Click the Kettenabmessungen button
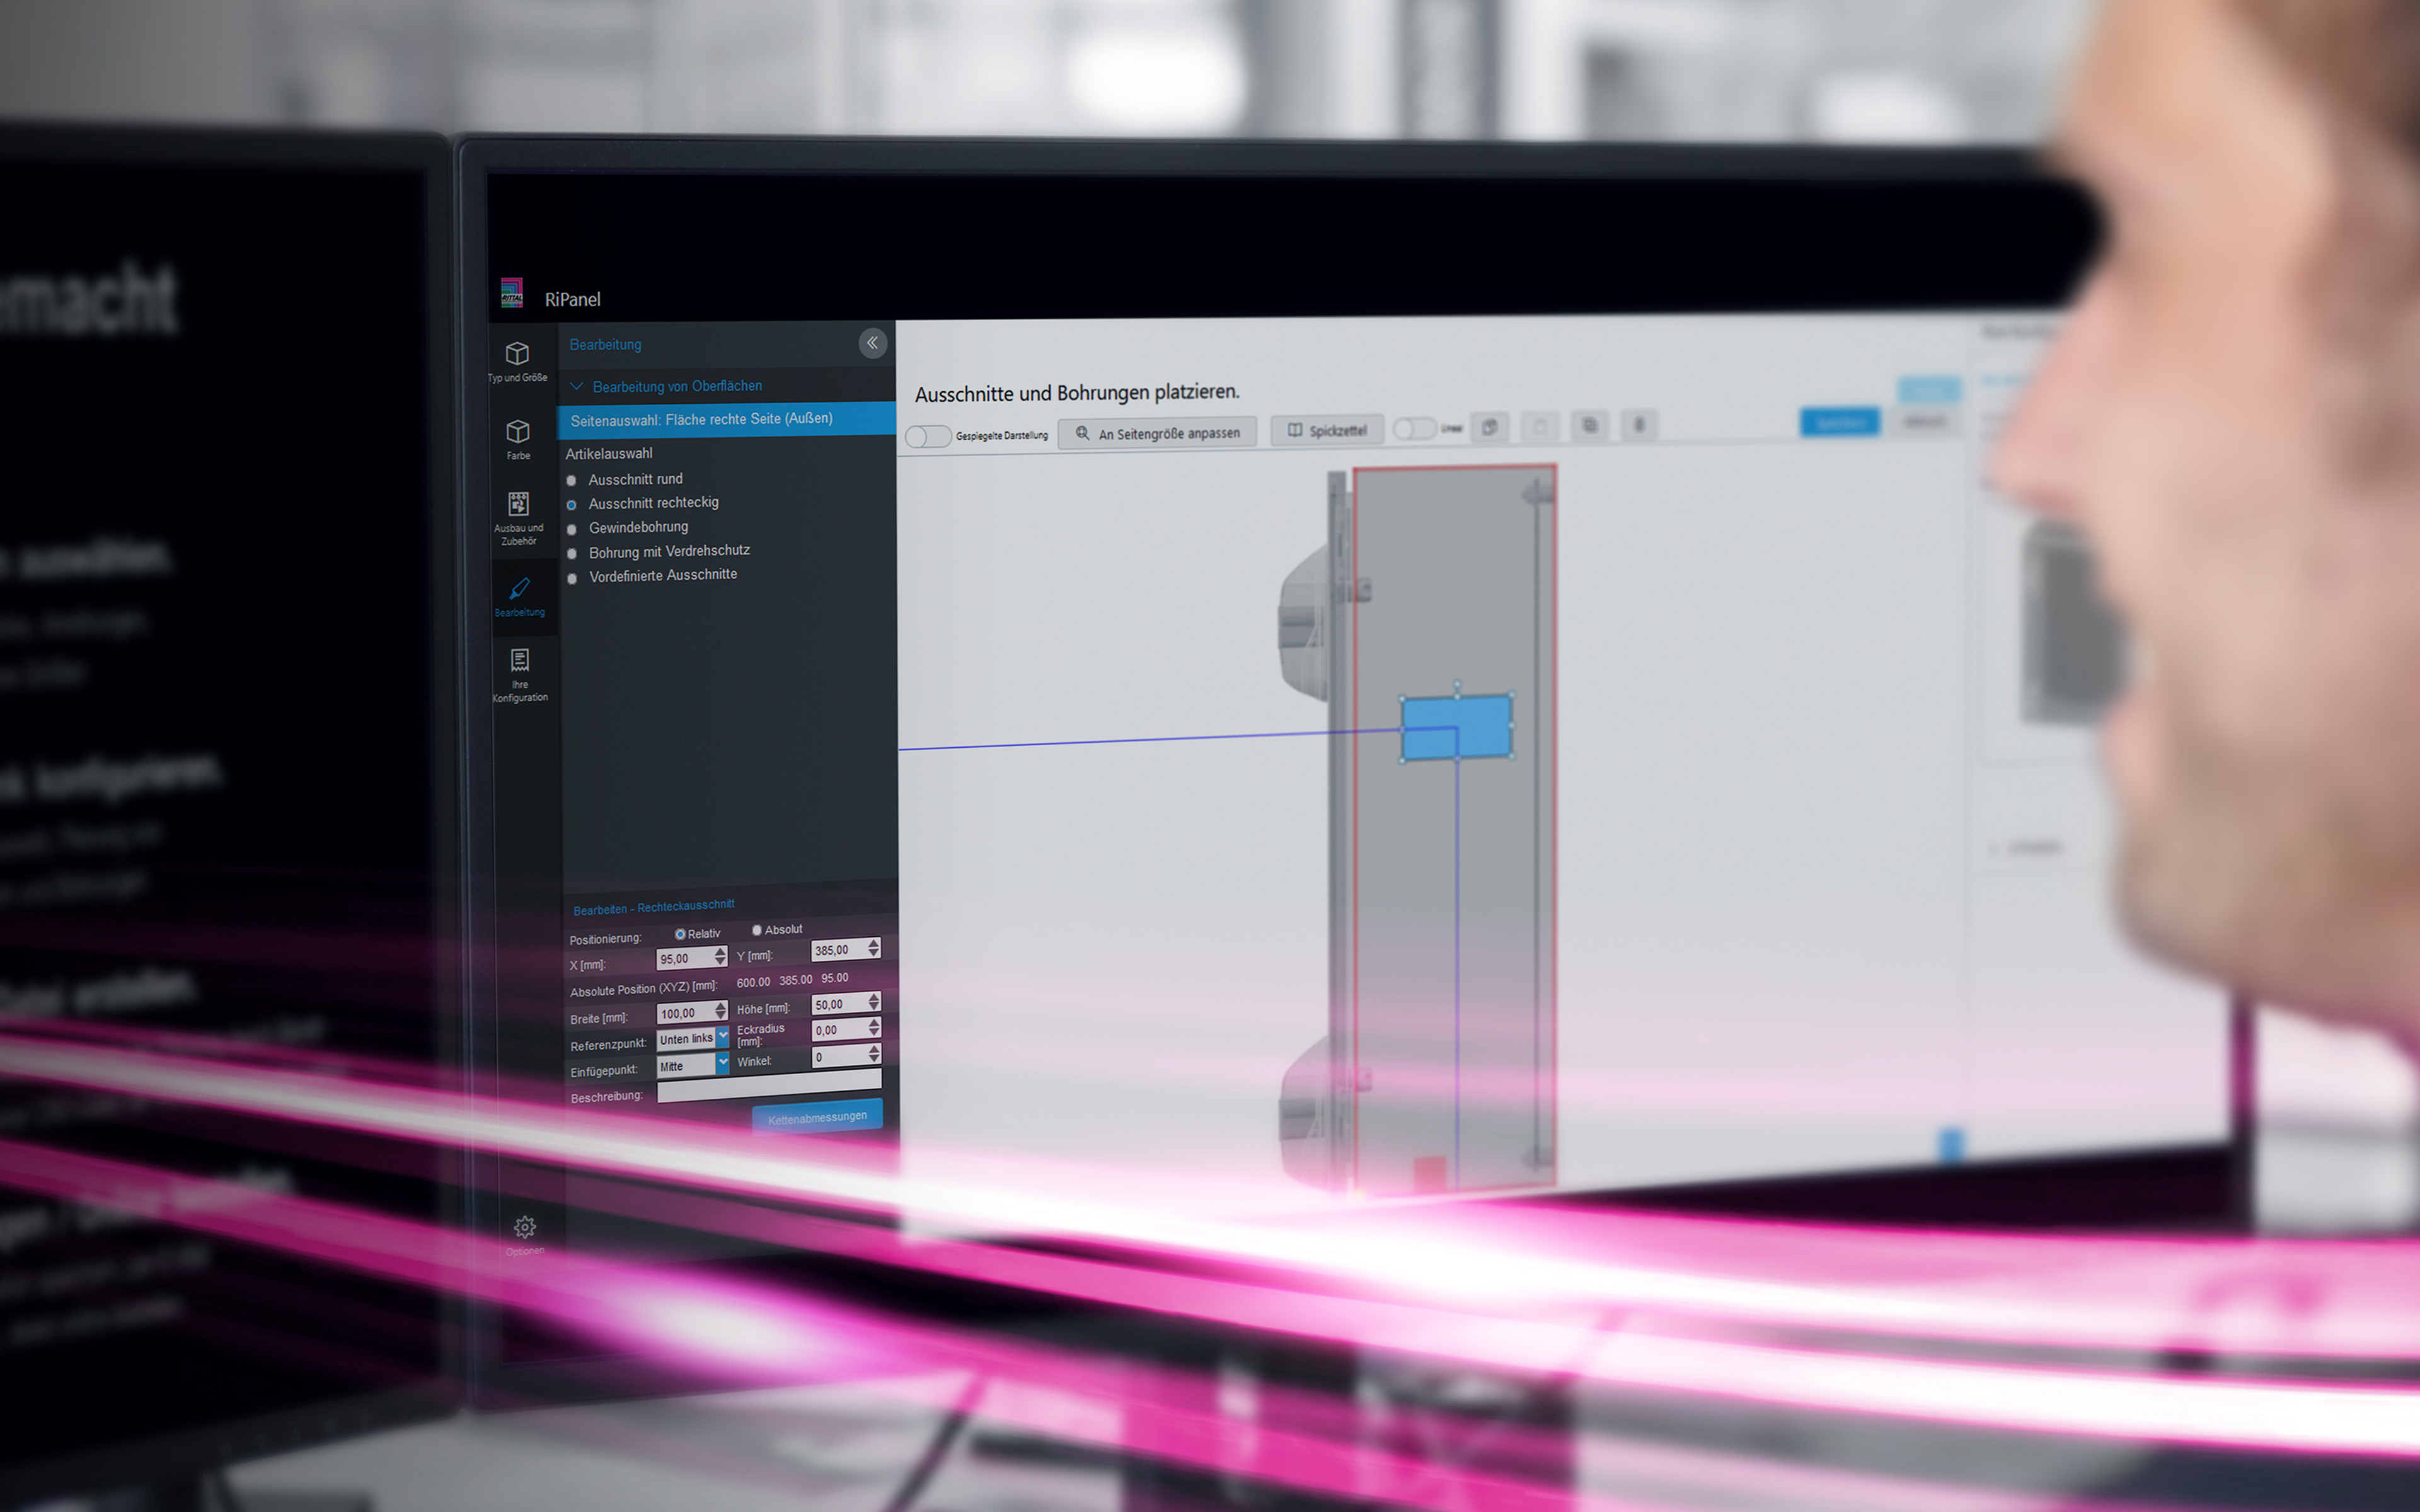The width and height of the screenshot is (2420, 1512). pos(817,1117)
